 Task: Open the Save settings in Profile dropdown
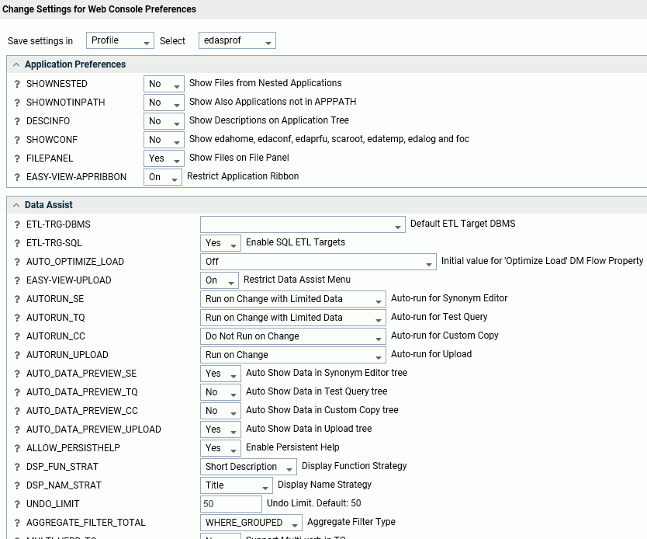tap(120, 40)
